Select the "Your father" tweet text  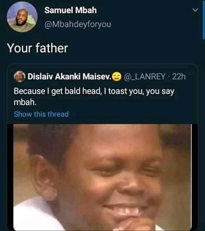click(x=38, y=48)
